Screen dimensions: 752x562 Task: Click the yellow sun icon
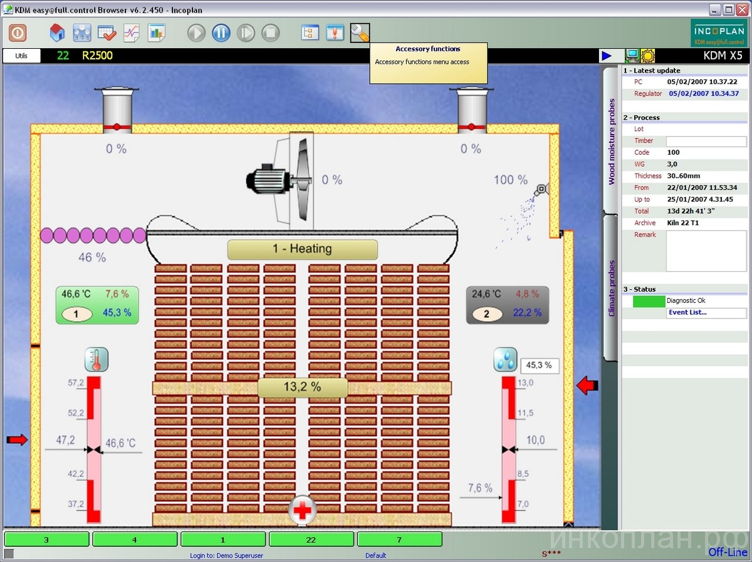click(x=647, y=56)
